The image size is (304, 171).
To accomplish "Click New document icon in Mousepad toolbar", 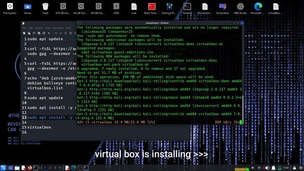I will (24, 33).
